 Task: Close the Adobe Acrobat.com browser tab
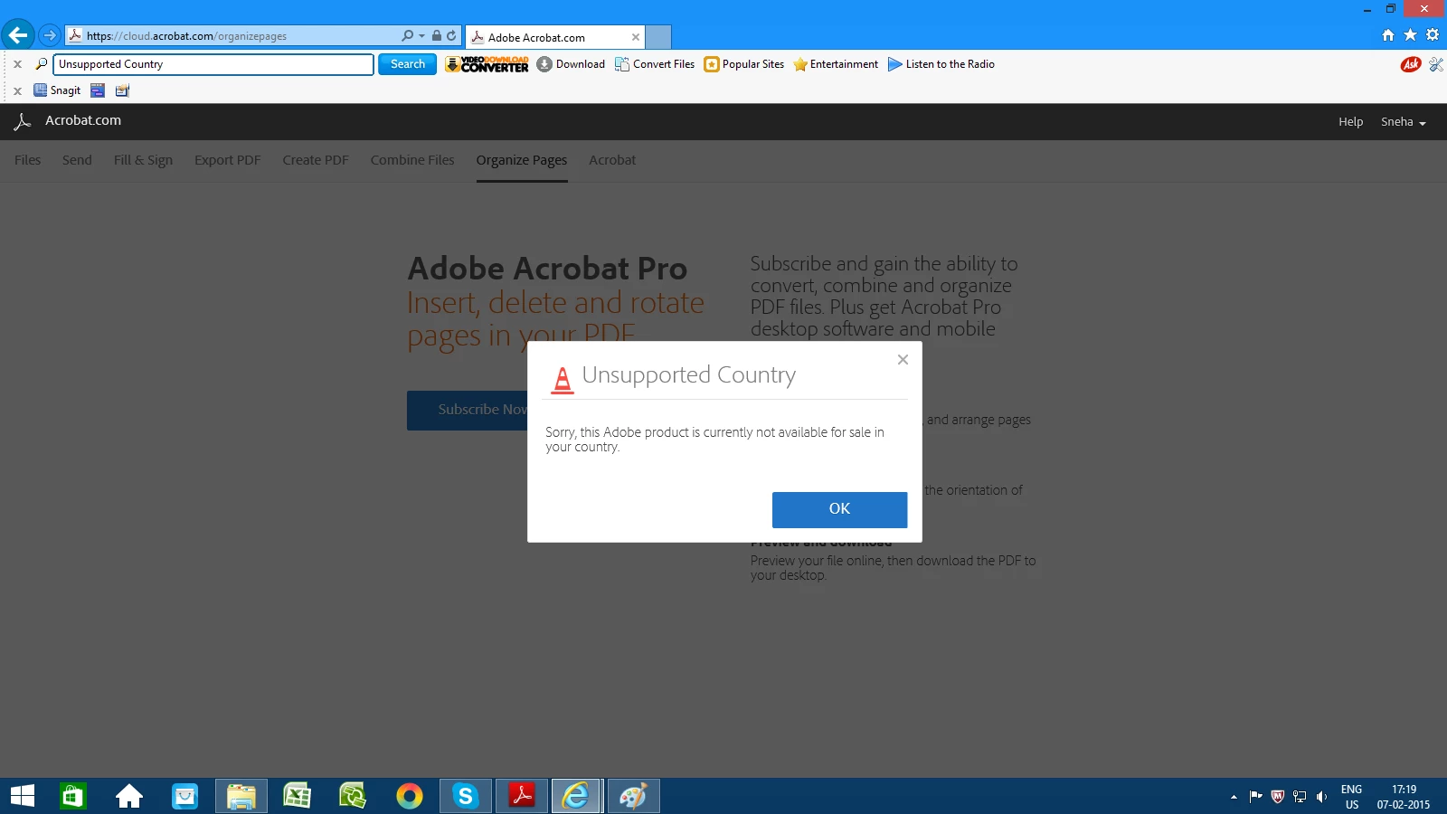click(636, 37)
